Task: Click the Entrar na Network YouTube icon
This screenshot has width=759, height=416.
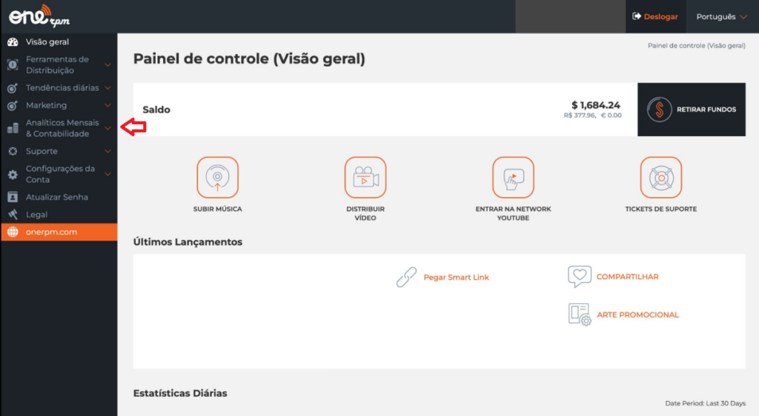Action: point(513,178)
